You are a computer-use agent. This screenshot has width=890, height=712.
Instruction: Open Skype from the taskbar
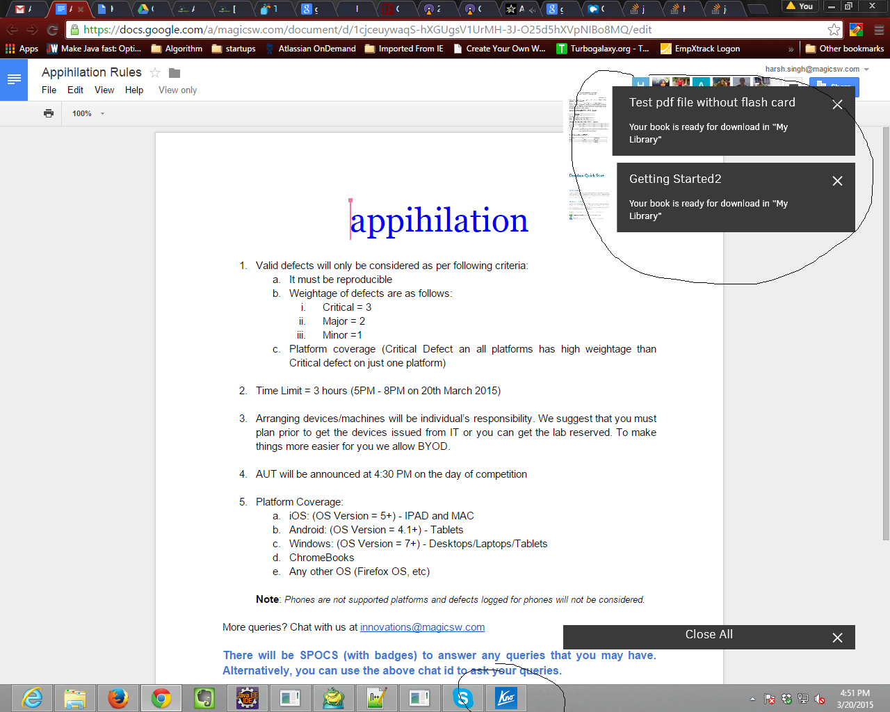463,697
